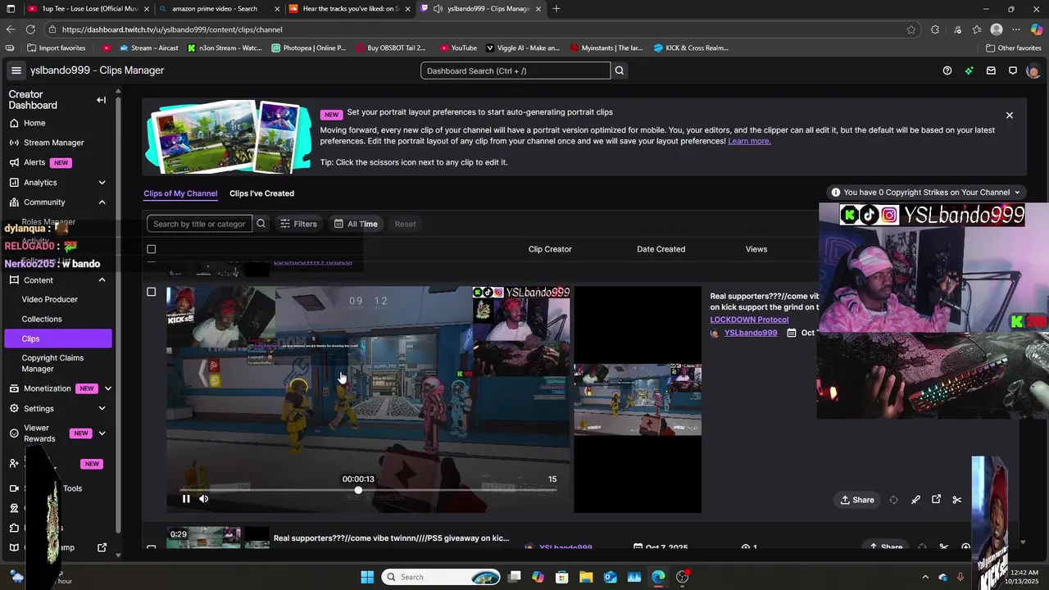Open the green sparkle icon in the header

(x=969, y=70)
